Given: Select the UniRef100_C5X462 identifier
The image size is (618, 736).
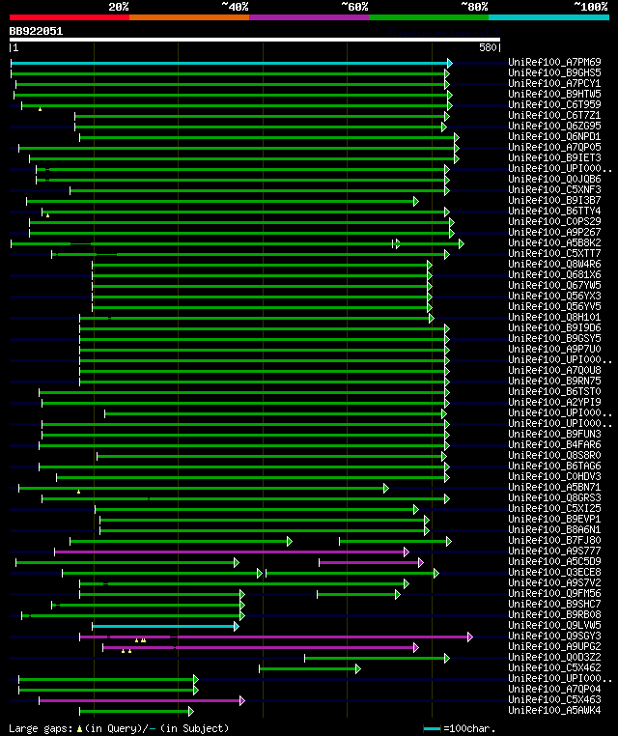Looking at the screenshot, I should pos(554,667).
